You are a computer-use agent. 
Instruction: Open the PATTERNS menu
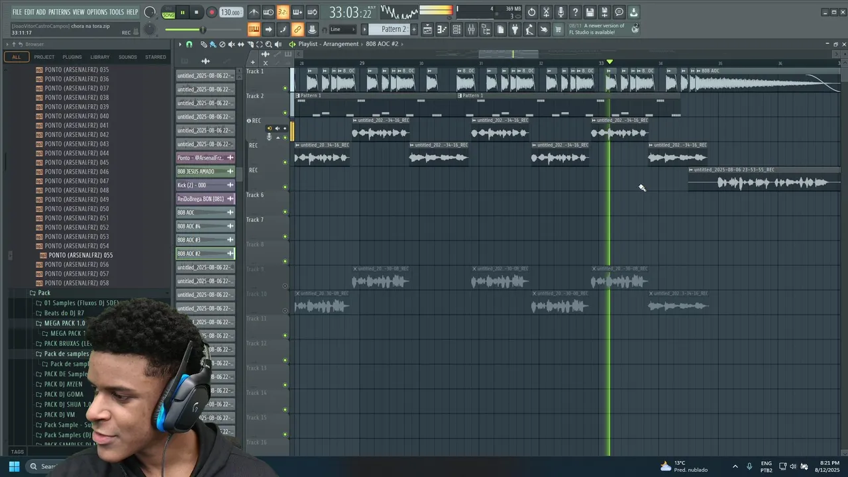[59, 12]
